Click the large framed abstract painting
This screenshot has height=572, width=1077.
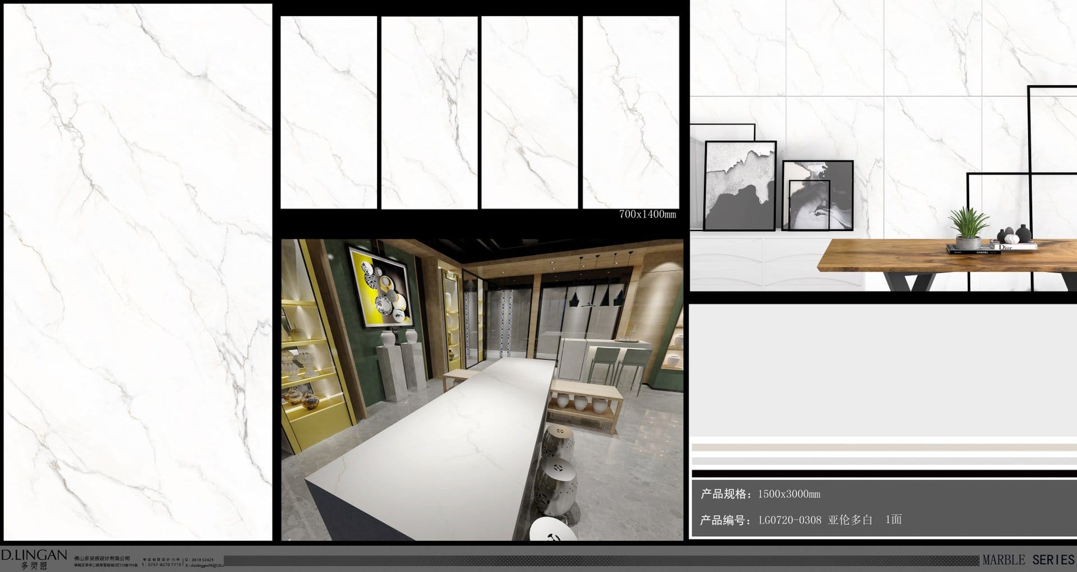coord(739,185)
